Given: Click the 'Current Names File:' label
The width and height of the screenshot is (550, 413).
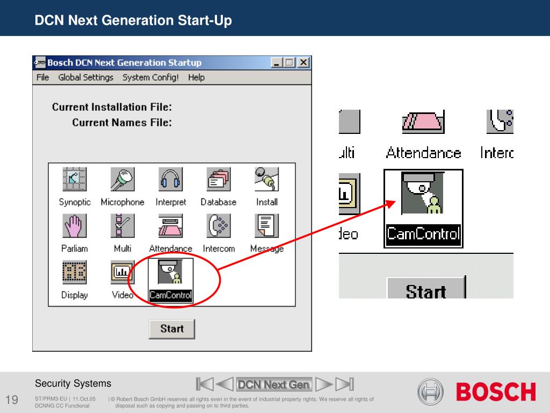Looking at the screenshot, I should pos(122,122).
